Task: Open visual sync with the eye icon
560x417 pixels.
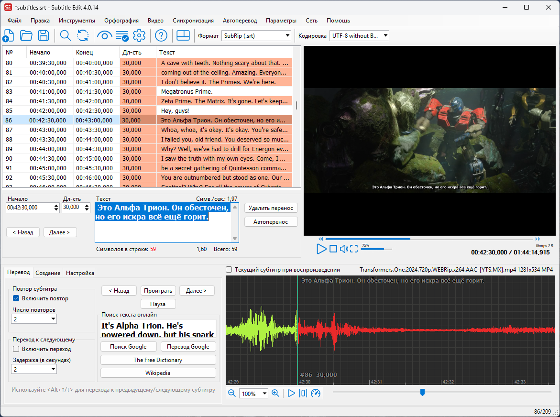Action: point(104,35)
